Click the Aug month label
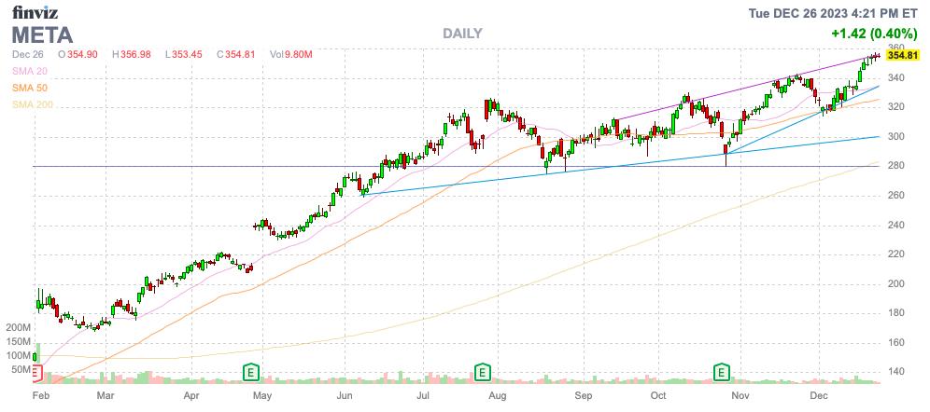Screen dimensions: 930x412 coord(499,394)
